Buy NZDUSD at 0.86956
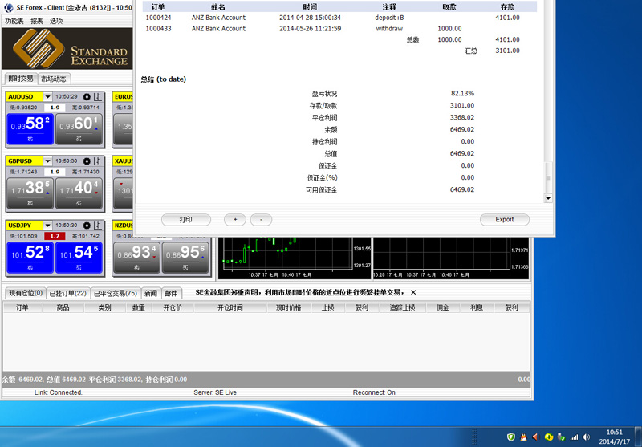 pos(185,258)
